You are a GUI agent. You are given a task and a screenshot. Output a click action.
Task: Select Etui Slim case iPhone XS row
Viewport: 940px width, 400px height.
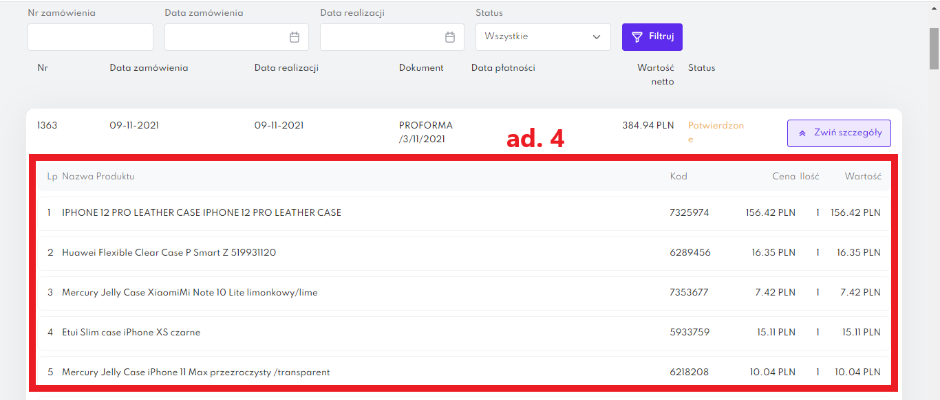[131, 333]
